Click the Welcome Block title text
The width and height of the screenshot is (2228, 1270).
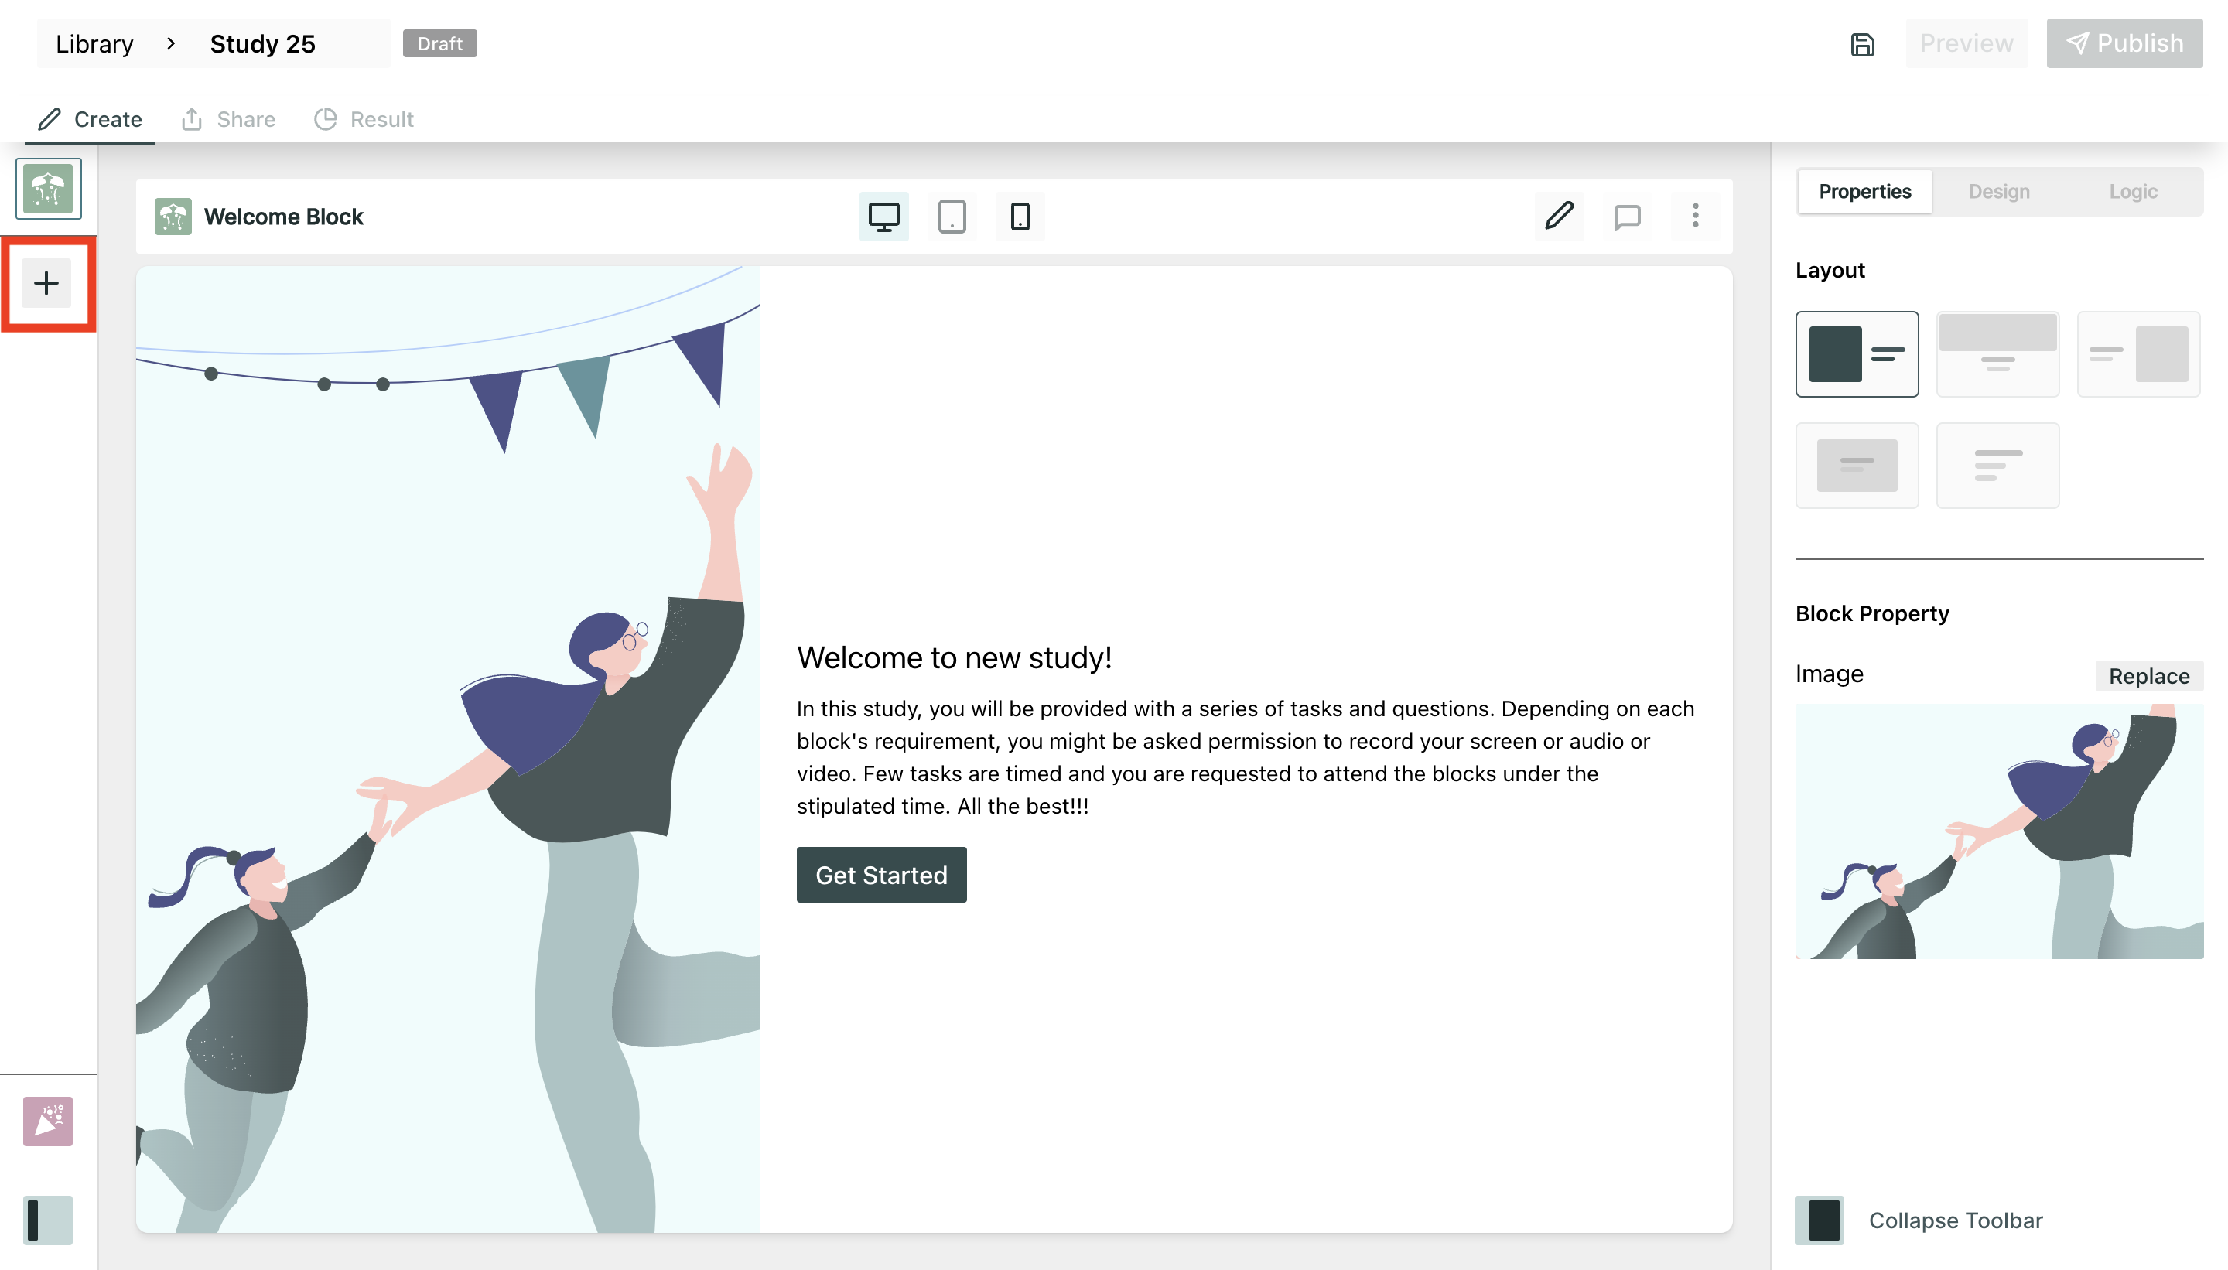(x=283, y=217)
